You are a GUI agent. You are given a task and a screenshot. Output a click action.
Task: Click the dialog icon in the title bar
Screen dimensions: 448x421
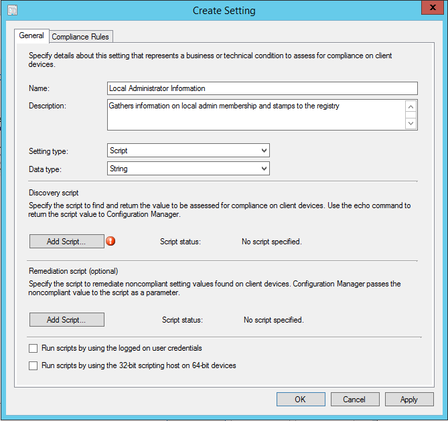(x=12, y=10)
